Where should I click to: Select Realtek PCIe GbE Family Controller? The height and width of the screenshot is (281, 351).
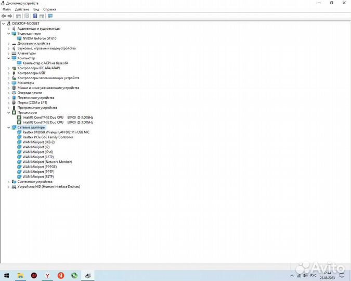(48, 137)
